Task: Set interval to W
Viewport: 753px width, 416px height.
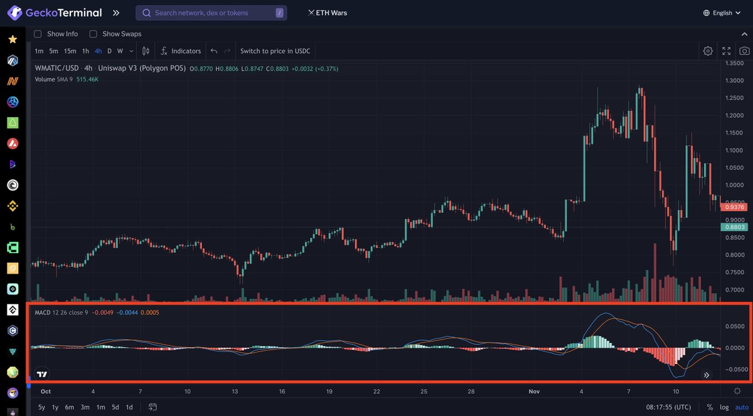Action: (x=120, y=51)
